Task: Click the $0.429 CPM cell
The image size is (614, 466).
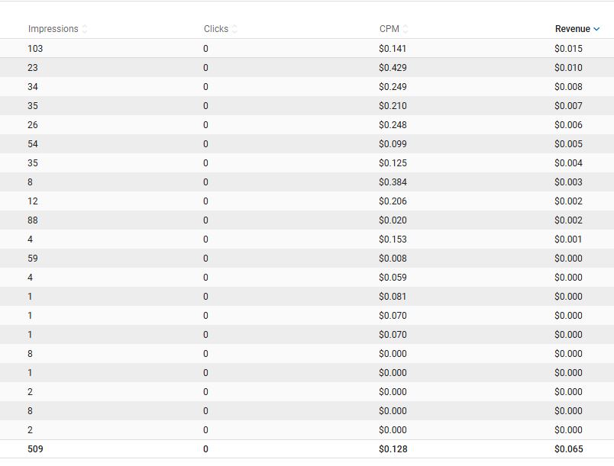Action: tap(393, 68)
